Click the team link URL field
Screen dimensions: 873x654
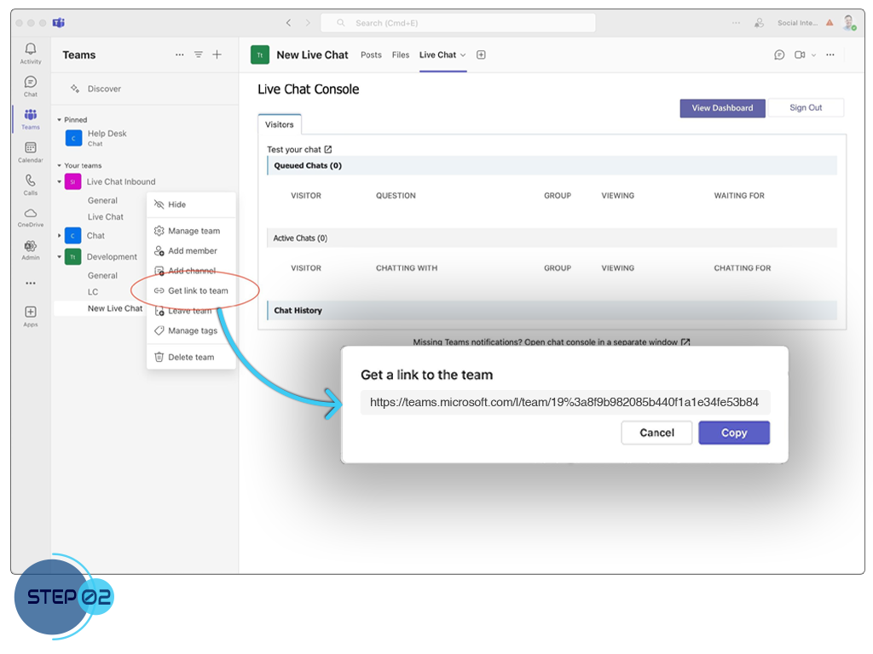565,402
